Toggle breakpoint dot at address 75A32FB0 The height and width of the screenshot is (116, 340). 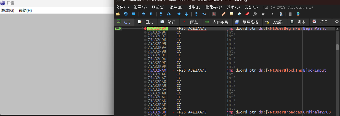[x=145, y=112]
